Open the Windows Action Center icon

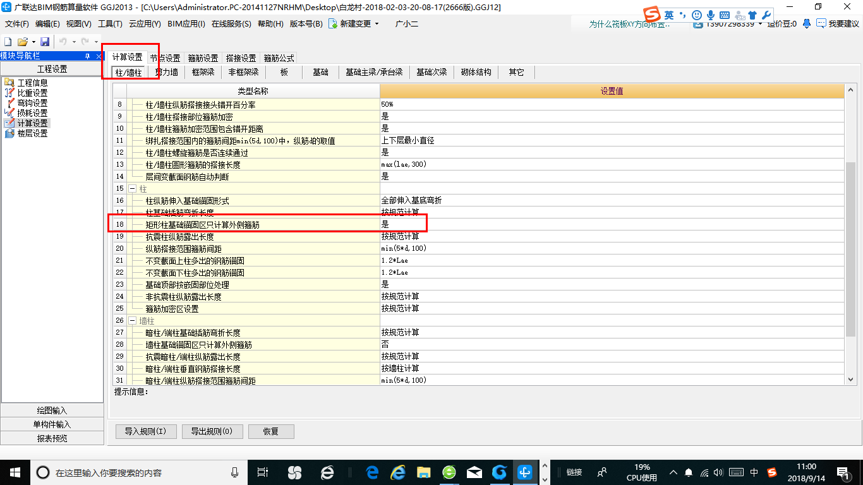(x=843, y=472)
